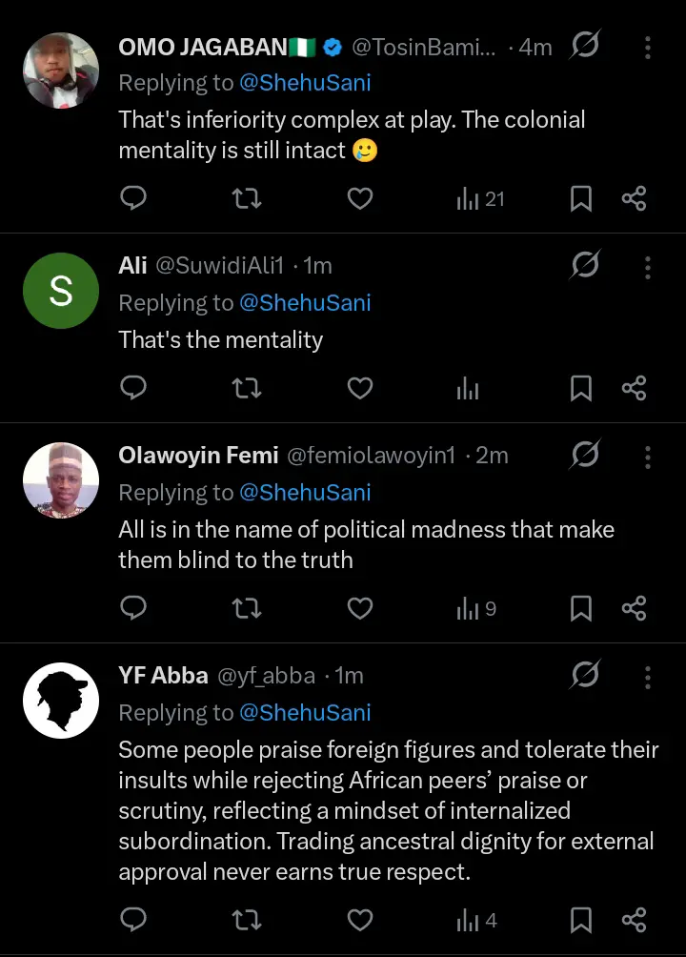
Task: Repost OMO JAGABAN's colonial mentality tweet
Action: pos(247,198)
